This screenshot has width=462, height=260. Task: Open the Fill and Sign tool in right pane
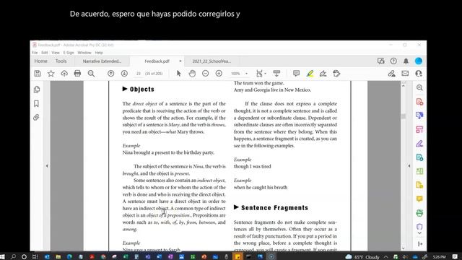(419, 144)
